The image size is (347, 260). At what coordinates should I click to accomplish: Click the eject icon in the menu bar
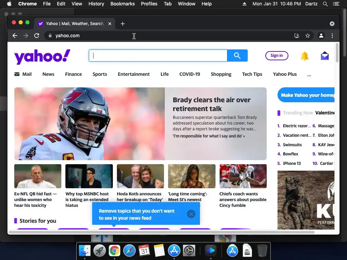tap(244, 4)
